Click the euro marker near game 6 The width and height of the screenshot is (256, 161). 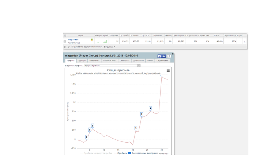(x=93, y=126)
